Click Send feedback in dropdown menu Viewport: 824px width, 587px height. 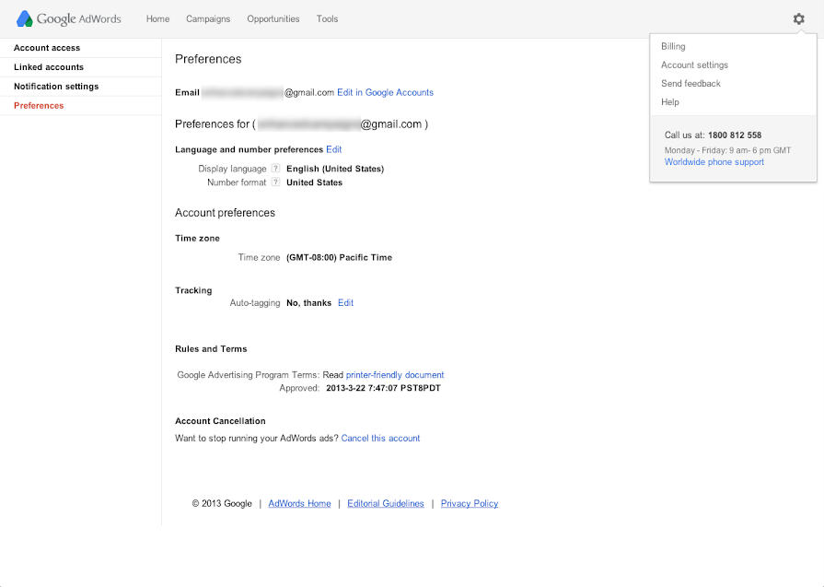(x=691, y=84)
